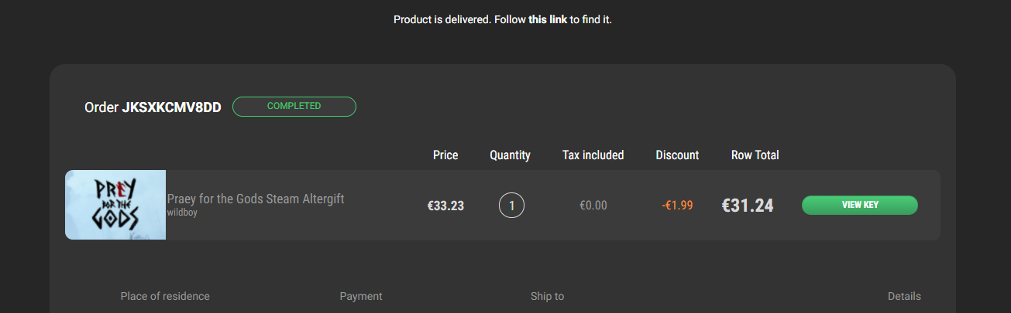Open the Details section
The height and width of the screenshot is (313, 1011).
[904, 296]
